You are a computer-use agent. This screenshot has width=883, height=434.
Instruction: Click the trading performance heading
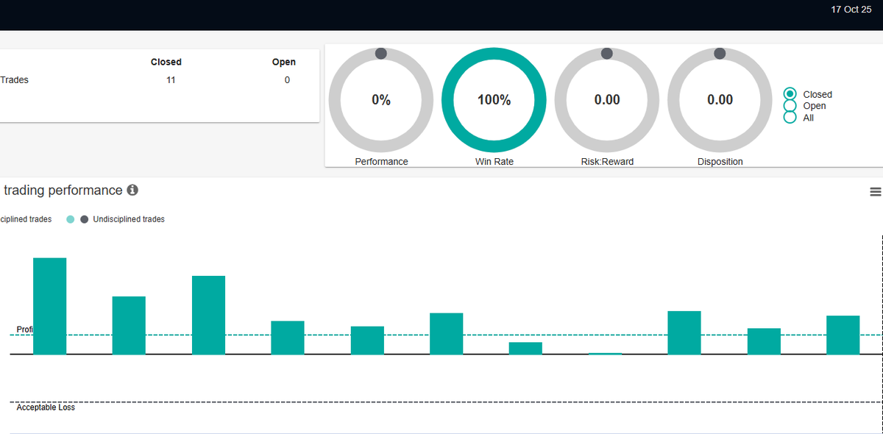(x=63, y=191)
